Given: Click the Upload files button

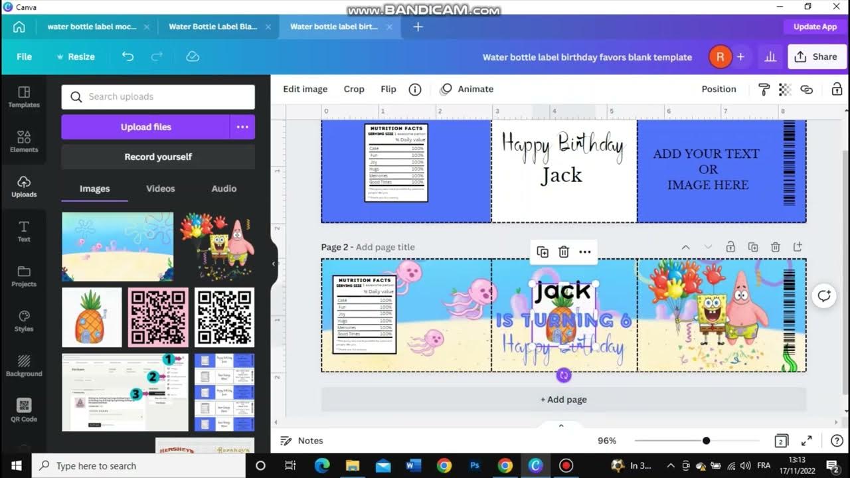Looking at the screenshot, I should (146, 127).
